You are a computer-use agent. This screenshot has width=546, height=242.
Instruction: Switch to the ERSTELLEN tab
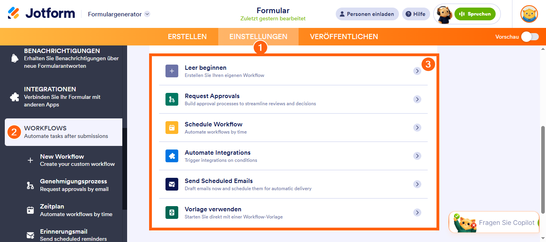tap(187, 37)
